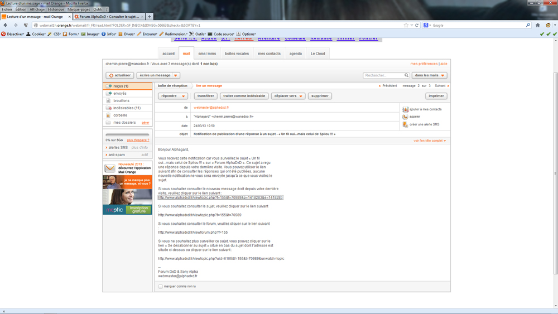
Task: Close the Forum AlphaDxD tab
Action: tap(142, 17)
